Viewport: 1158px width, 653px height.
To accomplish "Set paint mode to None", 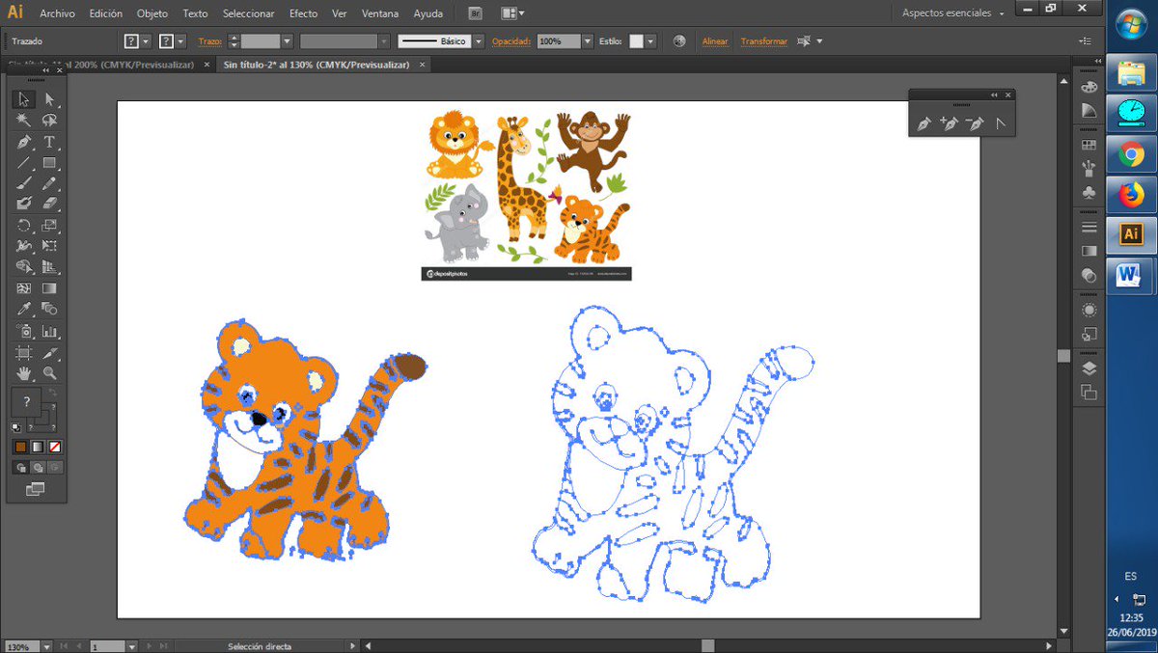I will click(x=55, y=447).
